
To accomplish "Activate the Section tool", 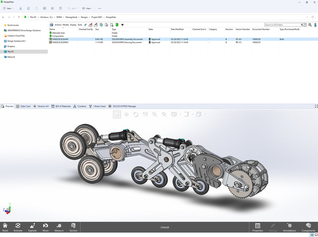I will click(73, 227).
